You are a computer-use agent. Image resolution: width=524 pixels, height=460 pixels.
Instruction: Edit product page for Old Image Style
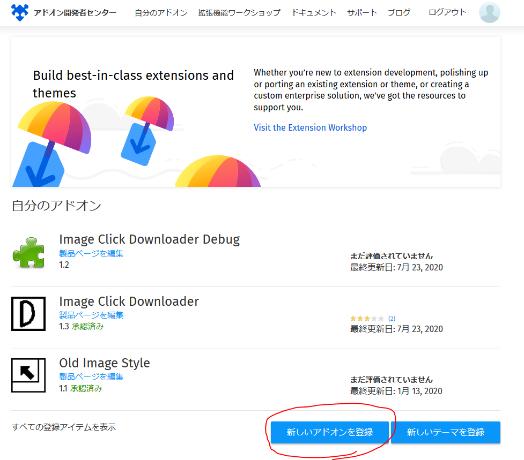pyautogui.click(x=91, y=376)
